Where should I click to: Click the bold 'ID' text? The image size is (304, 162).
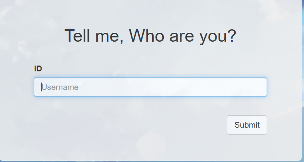tap(38, 69)
